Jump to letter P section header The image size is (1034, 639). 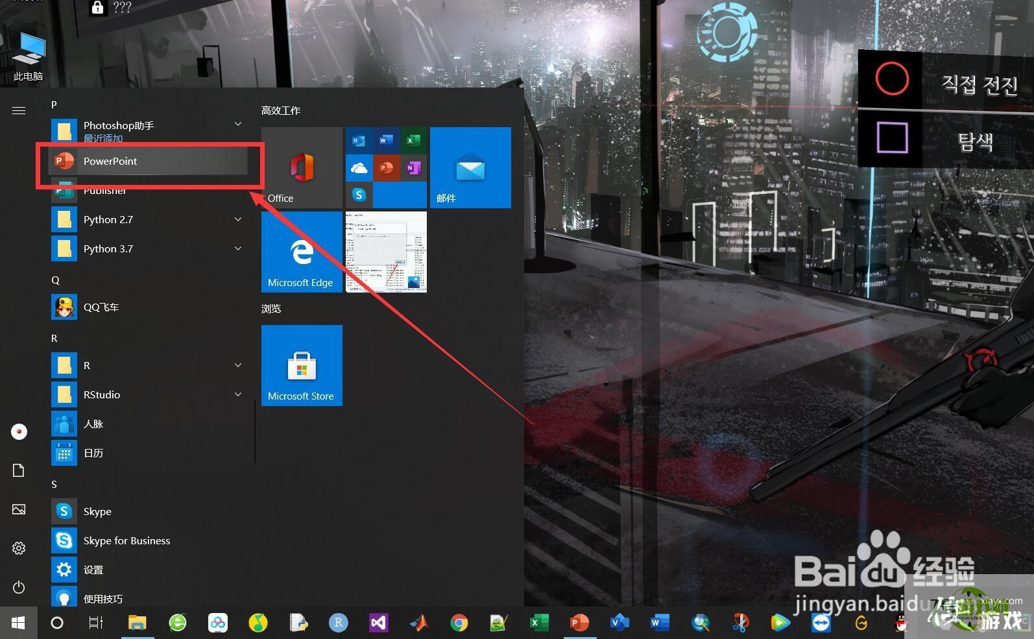[x=54, y=104]
